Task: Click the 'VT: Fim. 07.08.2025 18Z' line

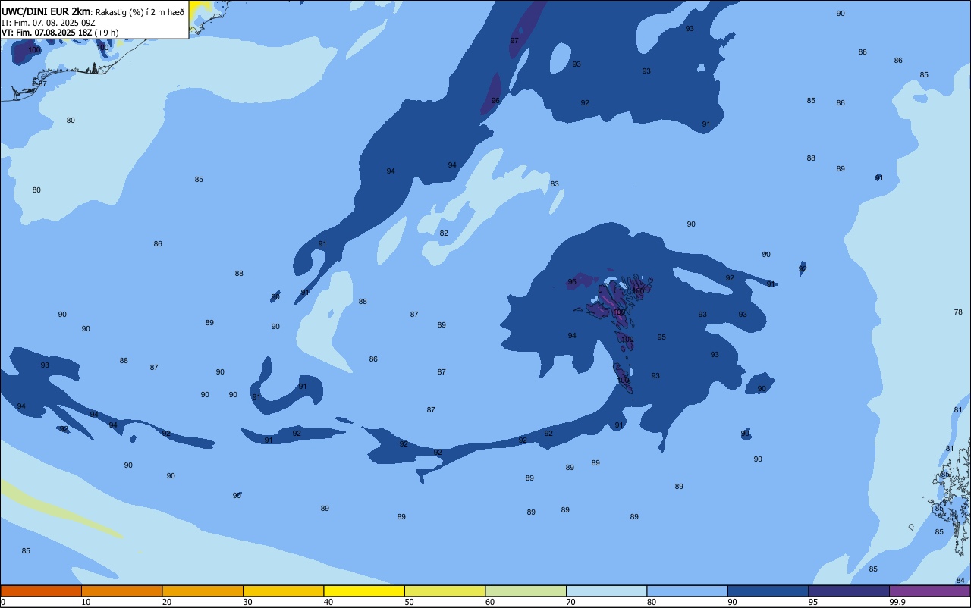Action: tap(47, 33)
